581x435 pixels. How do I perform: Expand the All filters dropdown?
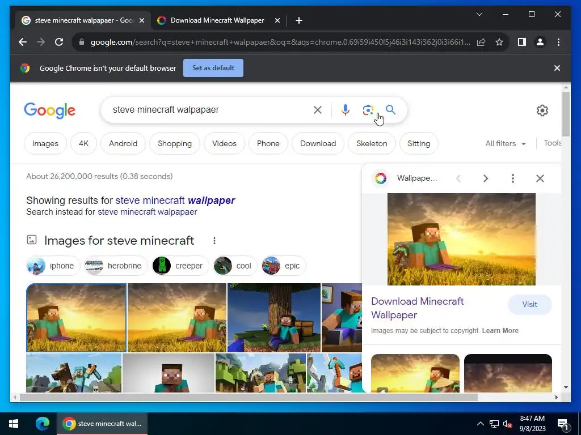click(506, 143)
